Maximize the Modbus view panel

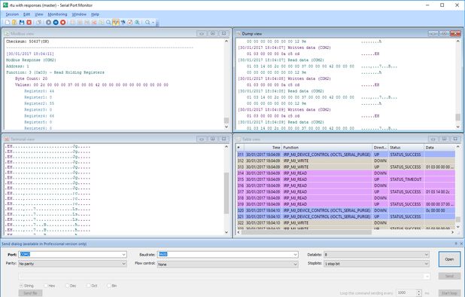pyautogui.click(x=213, y=34)
